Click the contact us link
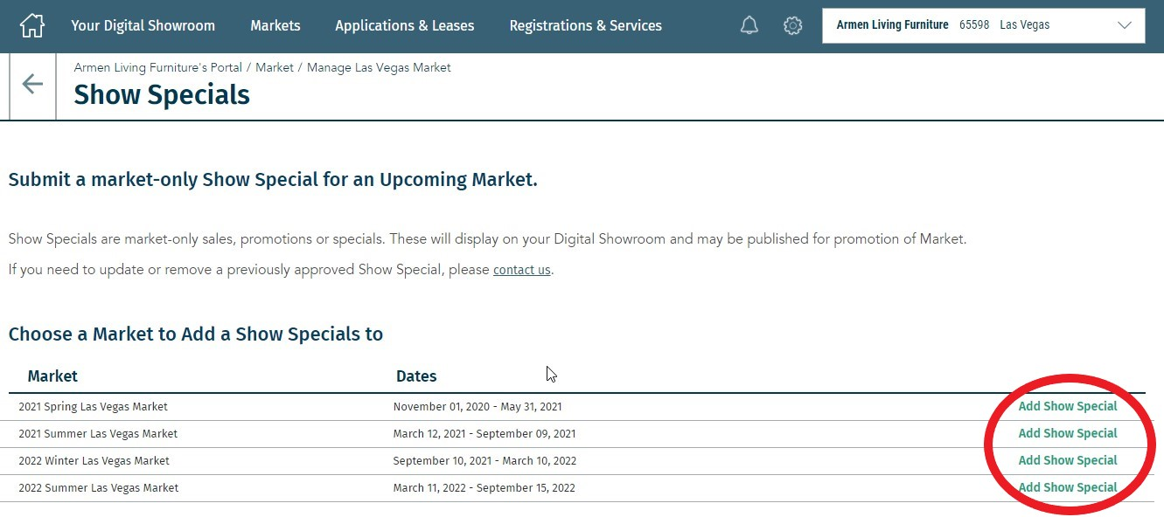This screenshot has height=517, width=1164. tap(522, 270)
